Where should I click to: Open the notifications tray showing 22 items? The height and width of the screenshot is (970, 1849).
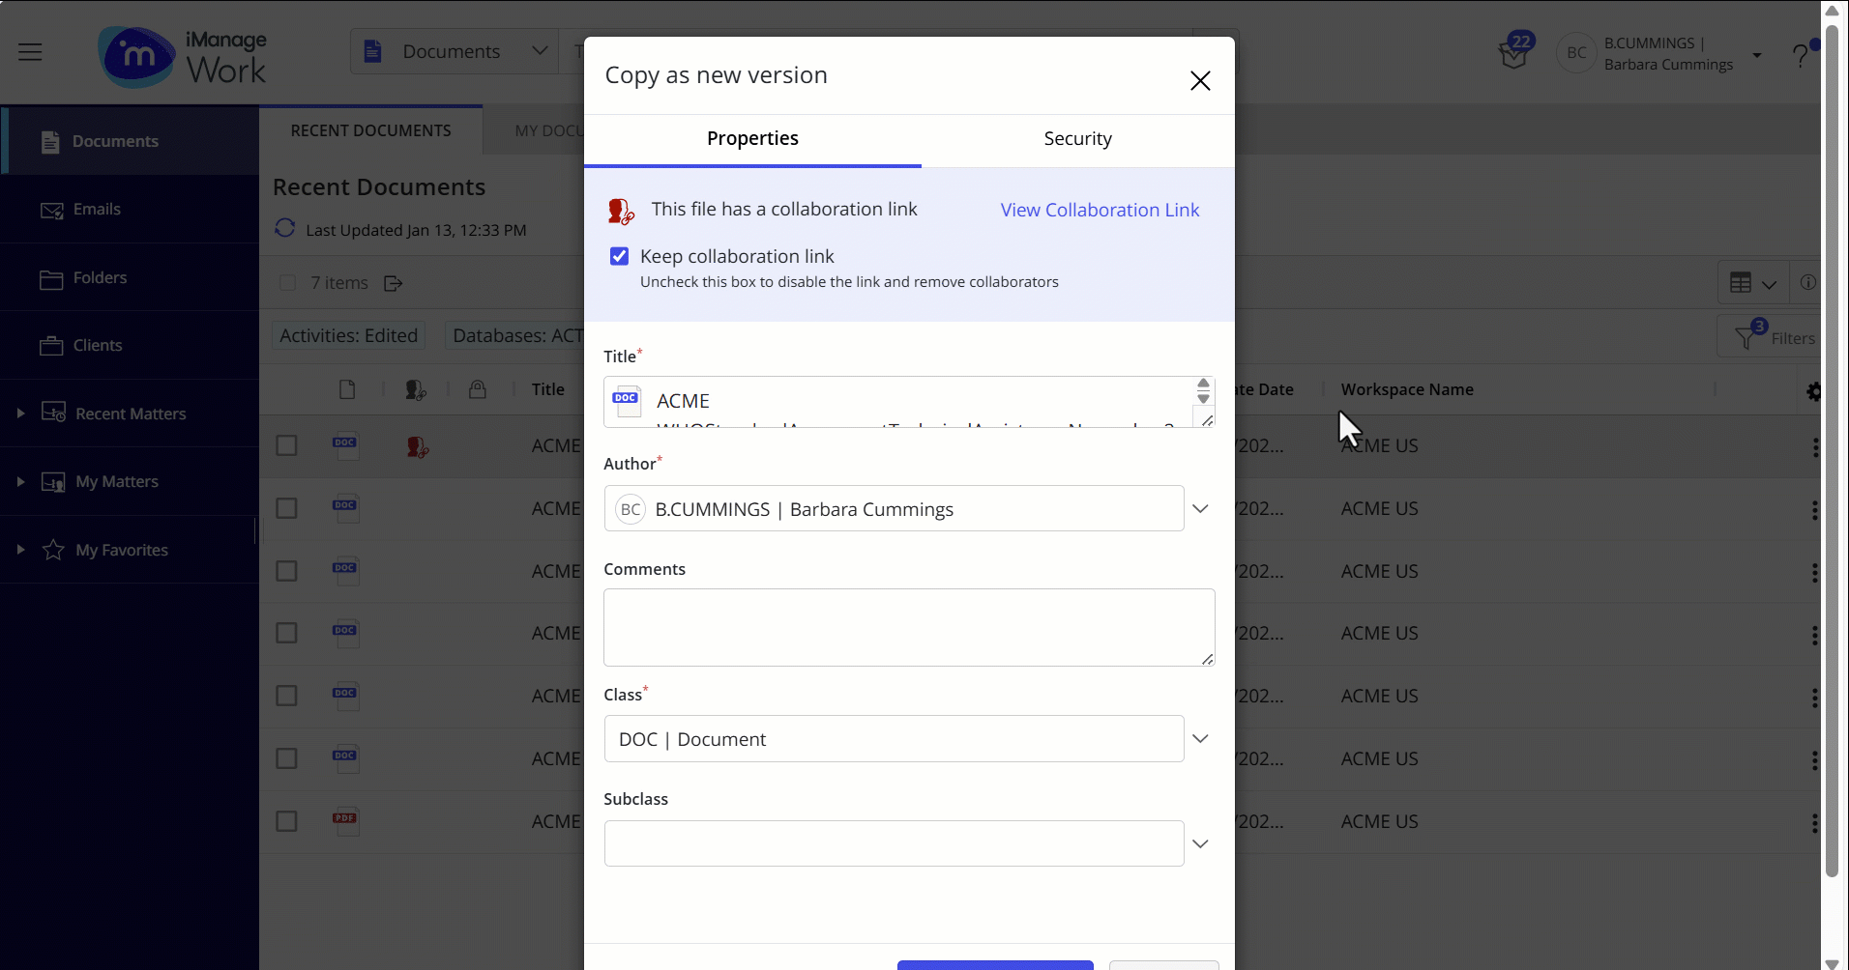(1513, 51)
